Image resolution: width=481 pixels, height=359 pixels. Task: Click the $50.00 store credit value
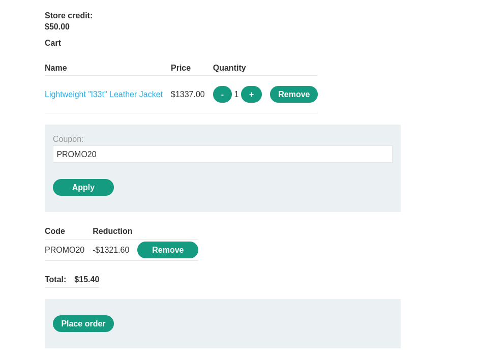click(x=57, y=27)
